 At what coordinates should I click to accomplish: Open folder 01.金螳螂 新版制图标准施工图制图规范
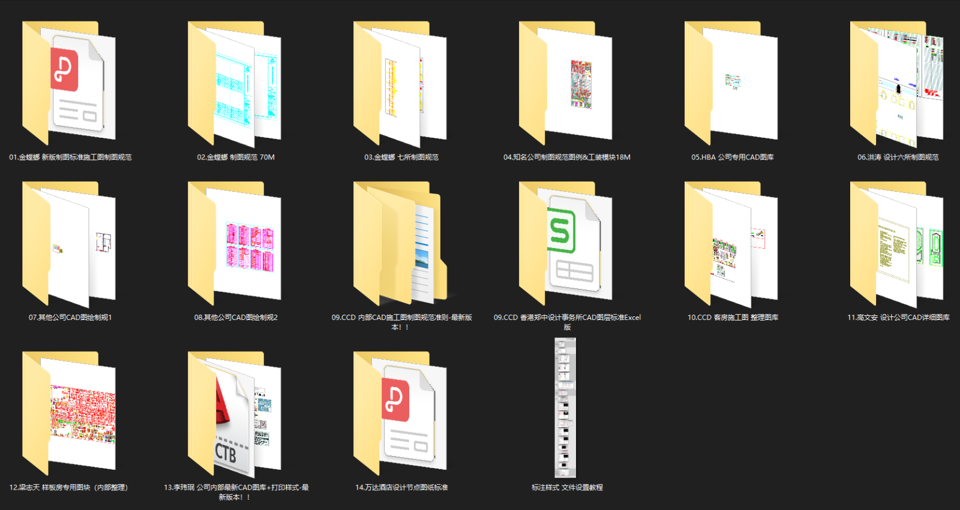tap(69, 83)
